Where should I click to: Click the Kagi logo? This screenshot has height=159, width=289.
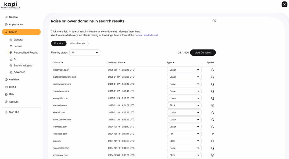tap(10, 4)
